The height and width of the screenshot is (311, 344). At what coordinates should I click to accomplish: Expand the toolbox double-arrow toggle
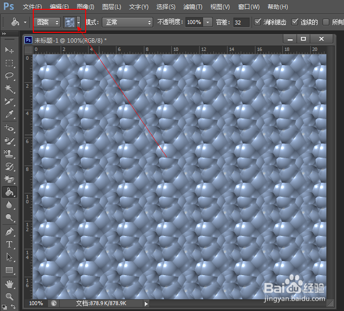pos(4,34)
